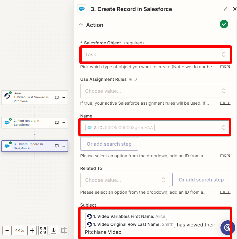The height and width of the screenshot is (239, 237).
Task: Open Related To Choose value dropdown
Action: pos(125,180)
